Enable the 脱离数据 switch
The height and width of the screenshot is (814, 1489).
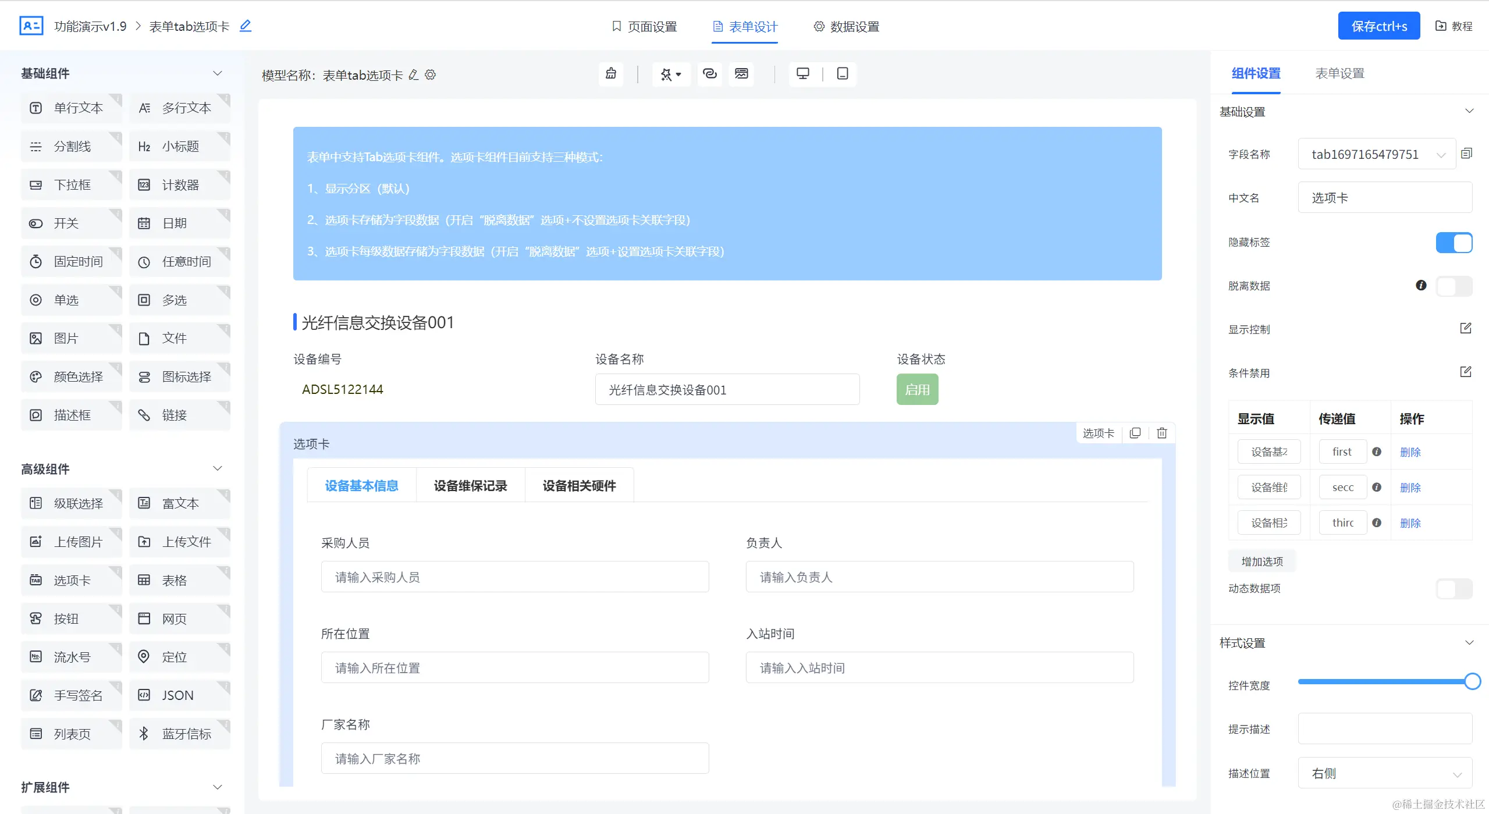point(1454,286)
